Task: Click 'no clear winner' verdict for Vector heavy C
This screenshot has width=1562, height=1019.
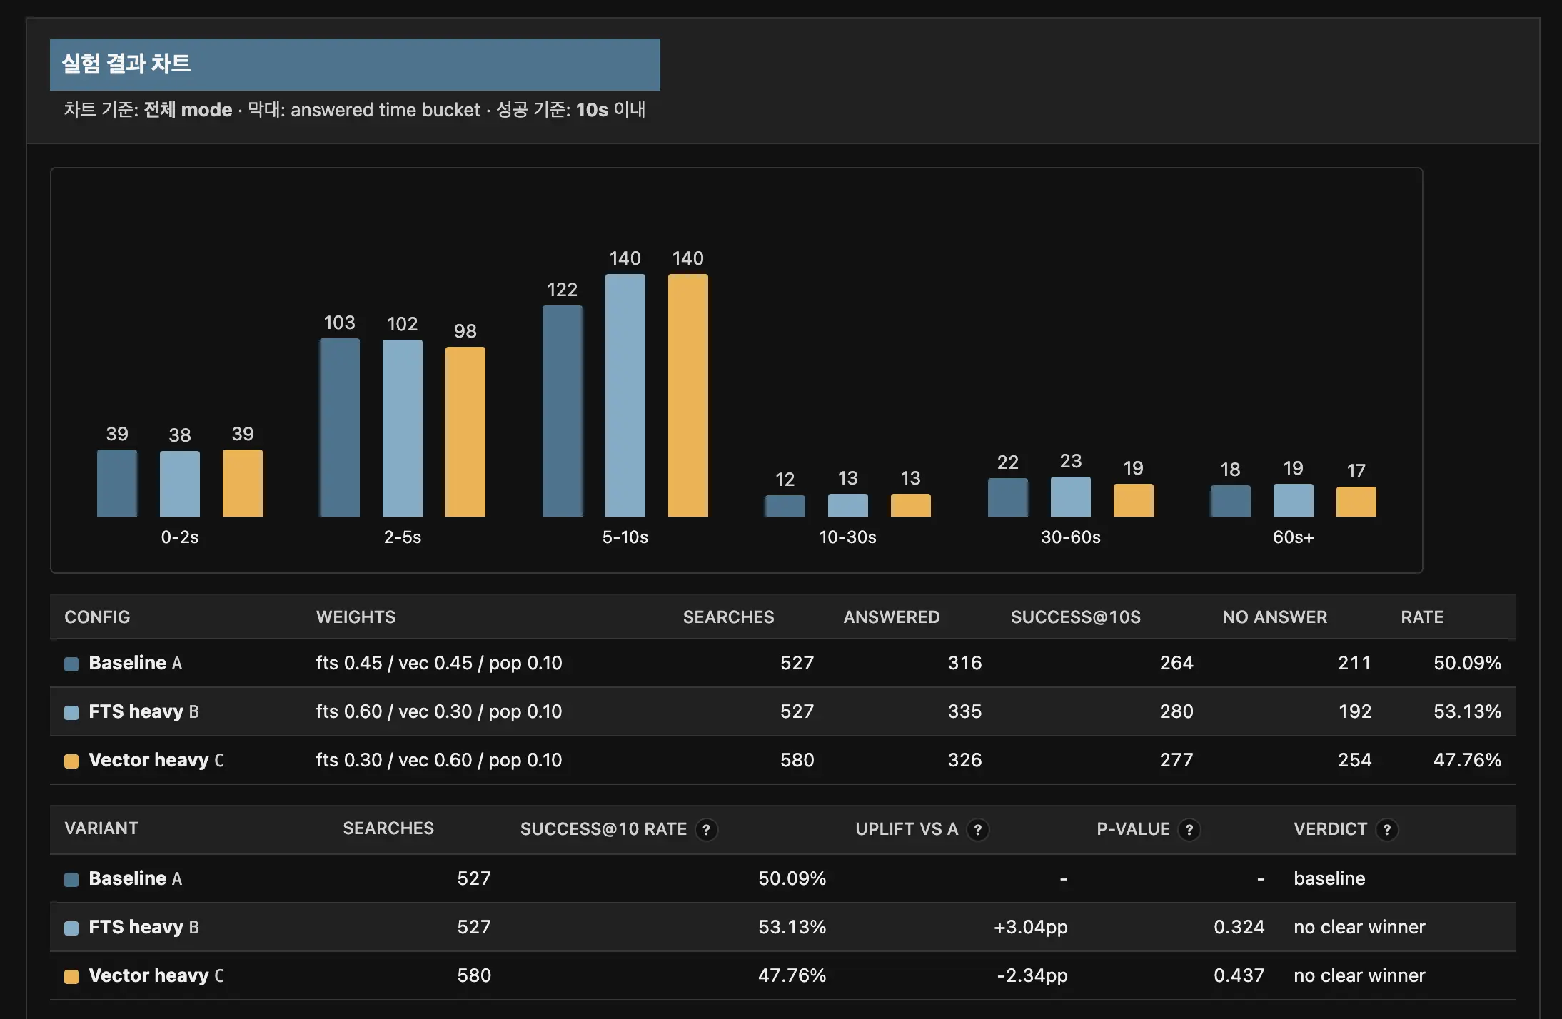Action: [1359, 975]
